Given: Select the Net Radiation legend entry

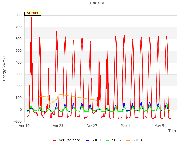Looking at the screenshot, I should [67, 140].
